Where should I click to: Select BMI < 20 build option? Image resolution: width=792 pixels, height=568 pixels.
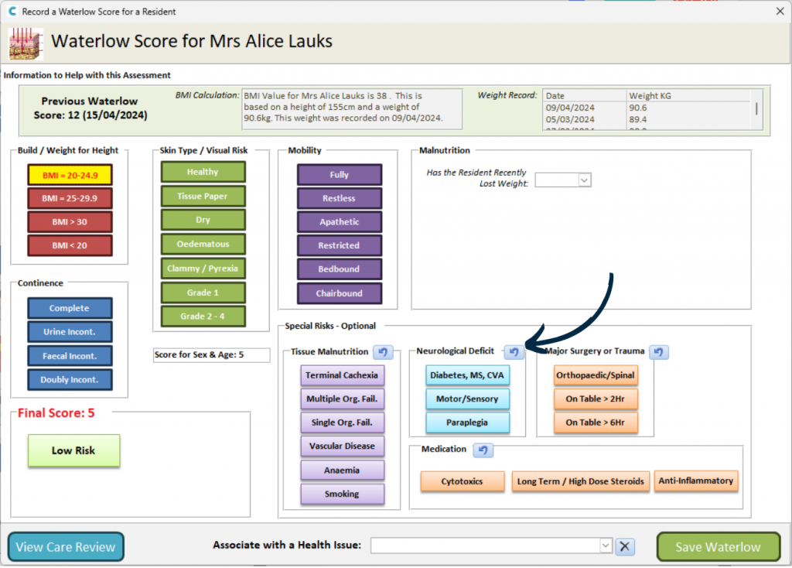[x=70, y=245]
